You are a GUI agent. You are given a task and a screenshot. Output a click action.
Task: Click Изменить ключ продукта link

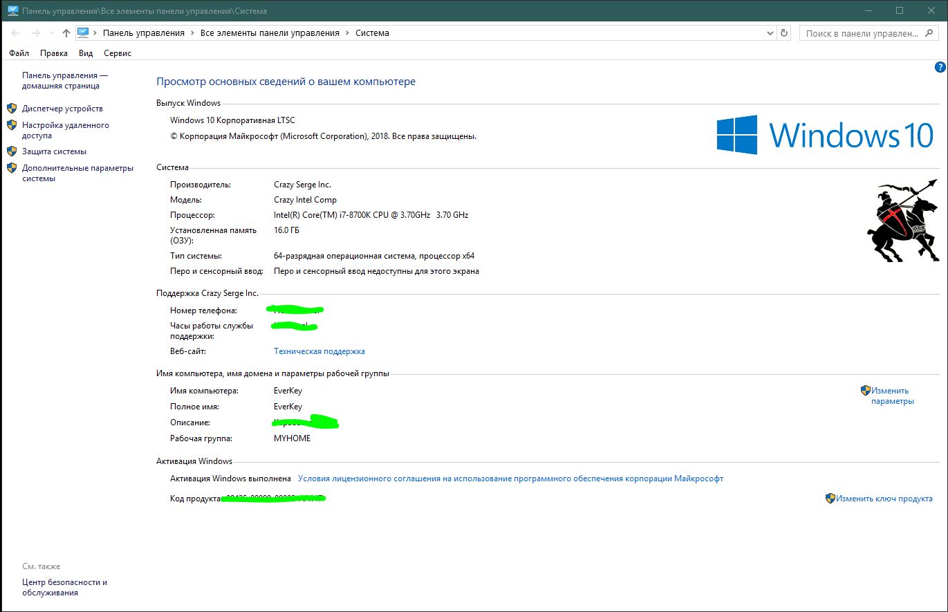884,499
